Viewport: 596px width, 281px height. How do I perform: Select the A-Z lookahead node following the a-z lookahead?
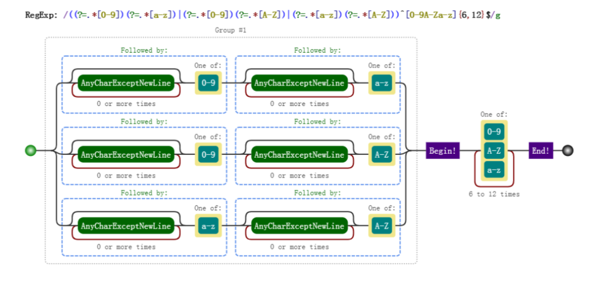coord(382,226)
